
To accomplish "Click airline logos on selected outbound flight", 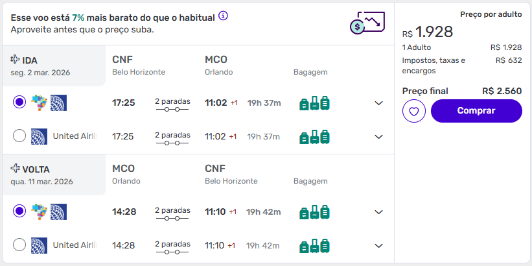I will [x=49, y=103].
